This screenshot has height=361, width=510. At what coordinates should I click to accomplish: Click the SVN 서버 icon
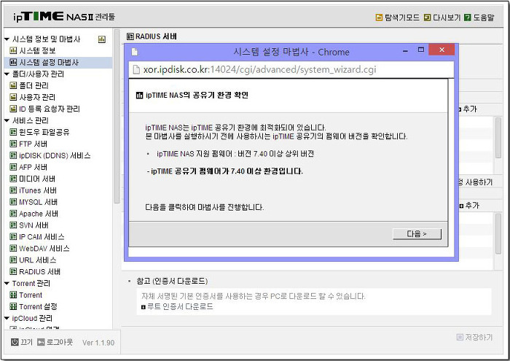13,225
